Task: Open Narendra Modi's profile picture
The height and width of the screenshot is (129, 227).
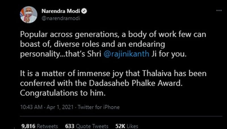Action: [x=29, y=15]
